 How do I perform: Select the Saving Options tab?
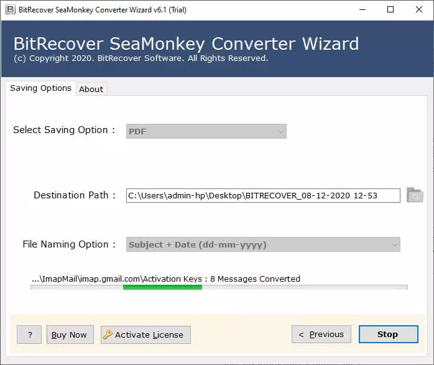40,88
